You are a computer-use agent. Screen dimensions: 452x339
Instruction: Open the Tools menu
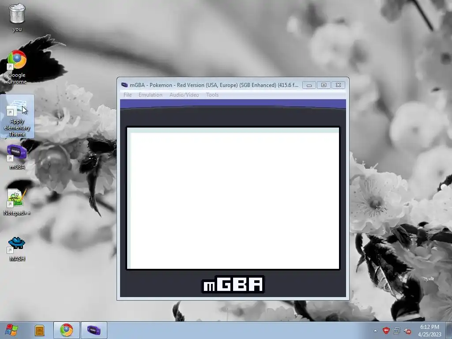pos(212,95)
